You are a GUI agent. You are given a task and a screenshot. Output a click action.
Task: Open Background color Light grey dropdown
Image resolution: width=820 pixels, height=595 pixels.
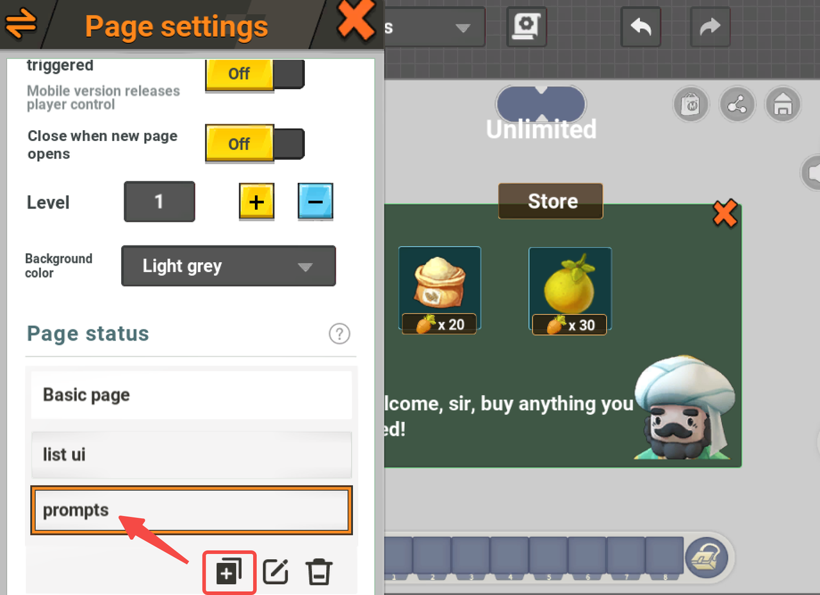[228, 266]
